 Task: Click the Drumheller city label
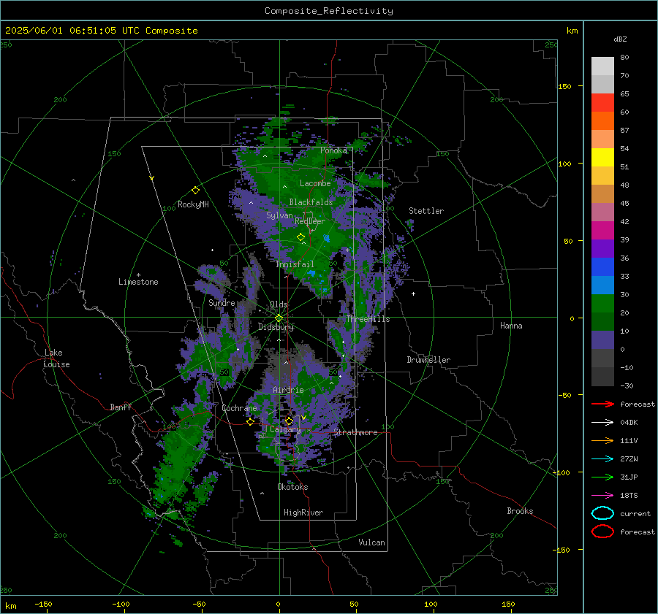428,360
